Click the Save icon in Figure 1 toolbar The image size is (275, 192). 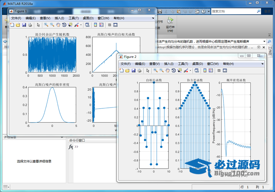pyautogui.click(x=24, y=25)
